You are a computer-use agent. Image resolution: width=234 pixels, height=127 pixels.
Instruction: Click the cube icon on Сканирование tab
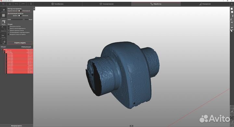(x=101, y=4)
